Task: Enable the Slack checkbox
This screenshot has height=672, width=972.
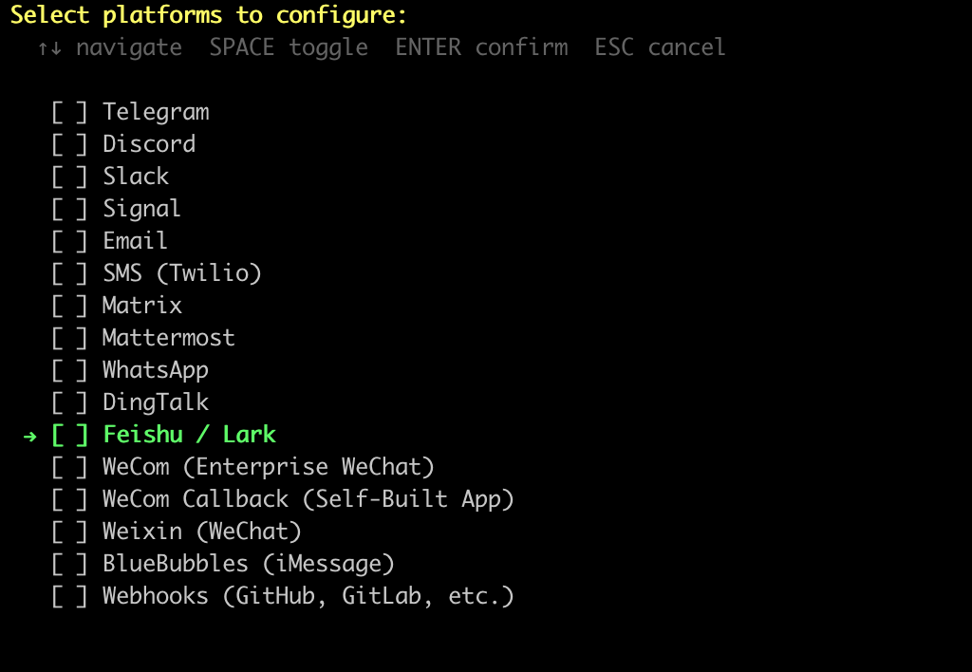Action: (69, 177)
